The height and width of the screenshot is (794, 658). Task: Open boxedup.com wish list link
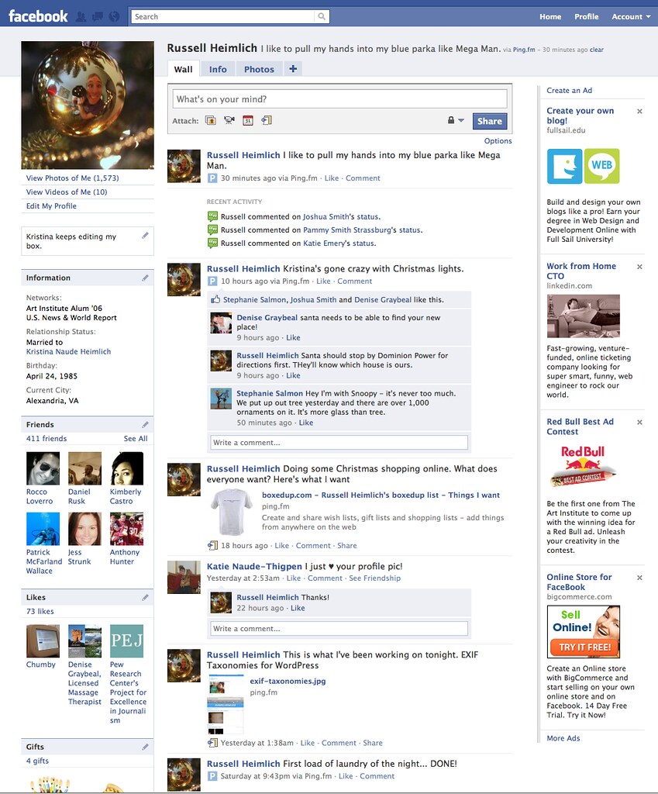381,495
